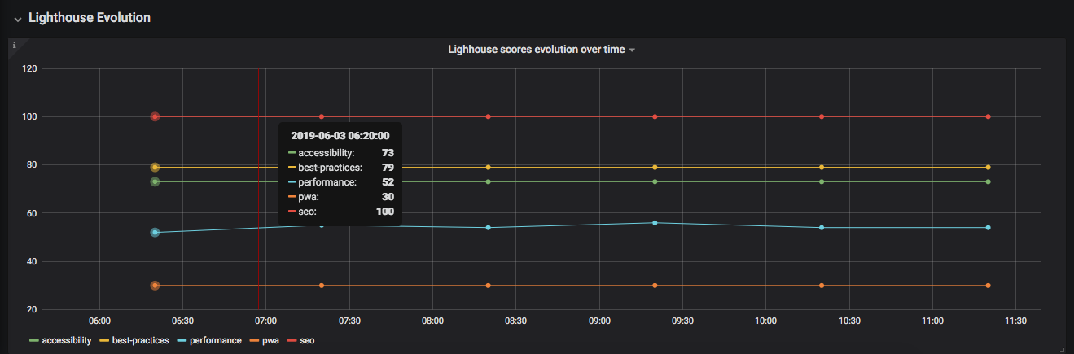The image size is (1074, 354).
Task: Select the seo data point near 09:20
Action: coord(655,116)
